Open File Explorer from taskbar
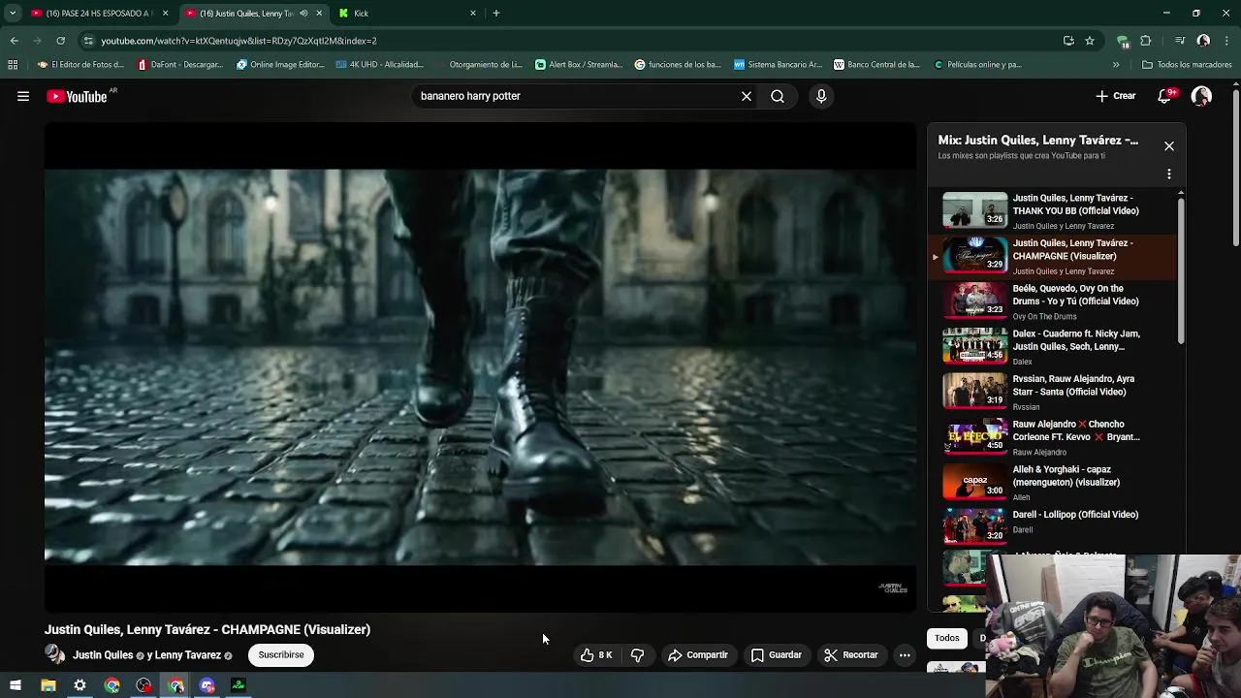 pos(48,685)
